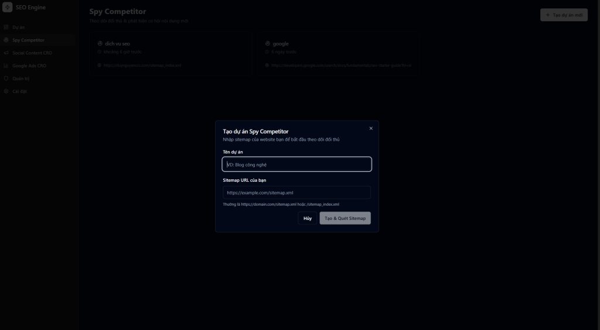Click the Sitemap URL của bạn label
The image size is (600, 330).
tap(244, 180)
